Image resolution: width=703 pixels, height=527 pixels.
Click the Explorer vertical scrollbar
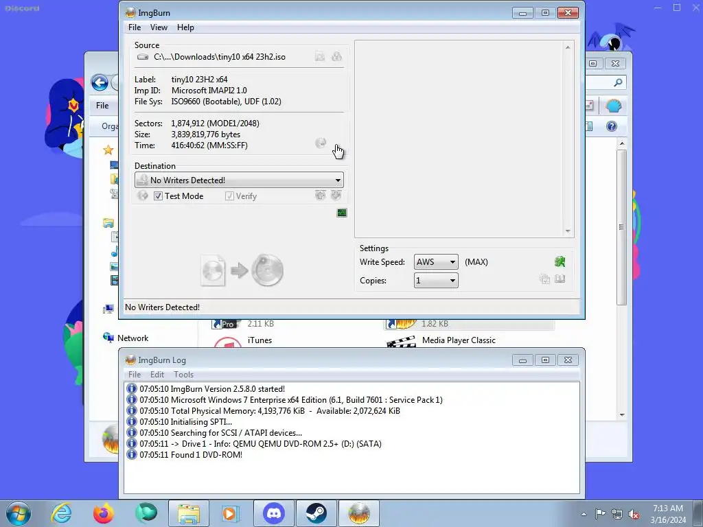coord(622,229)
